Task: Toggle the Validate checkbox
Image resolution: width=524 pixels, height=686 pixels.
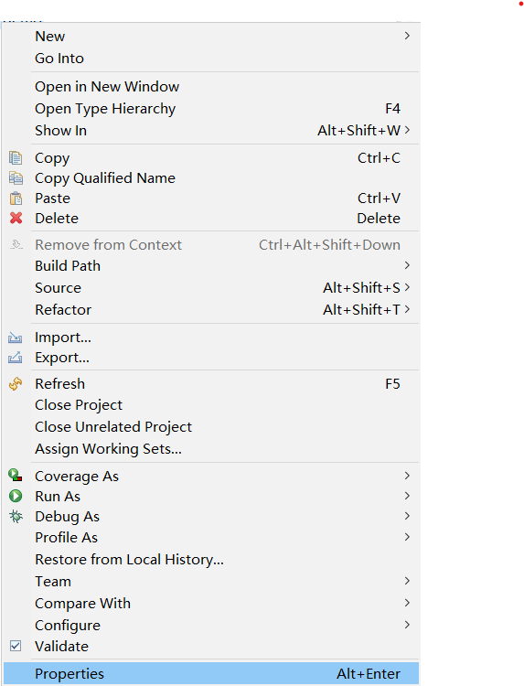Action: [16, 646]
